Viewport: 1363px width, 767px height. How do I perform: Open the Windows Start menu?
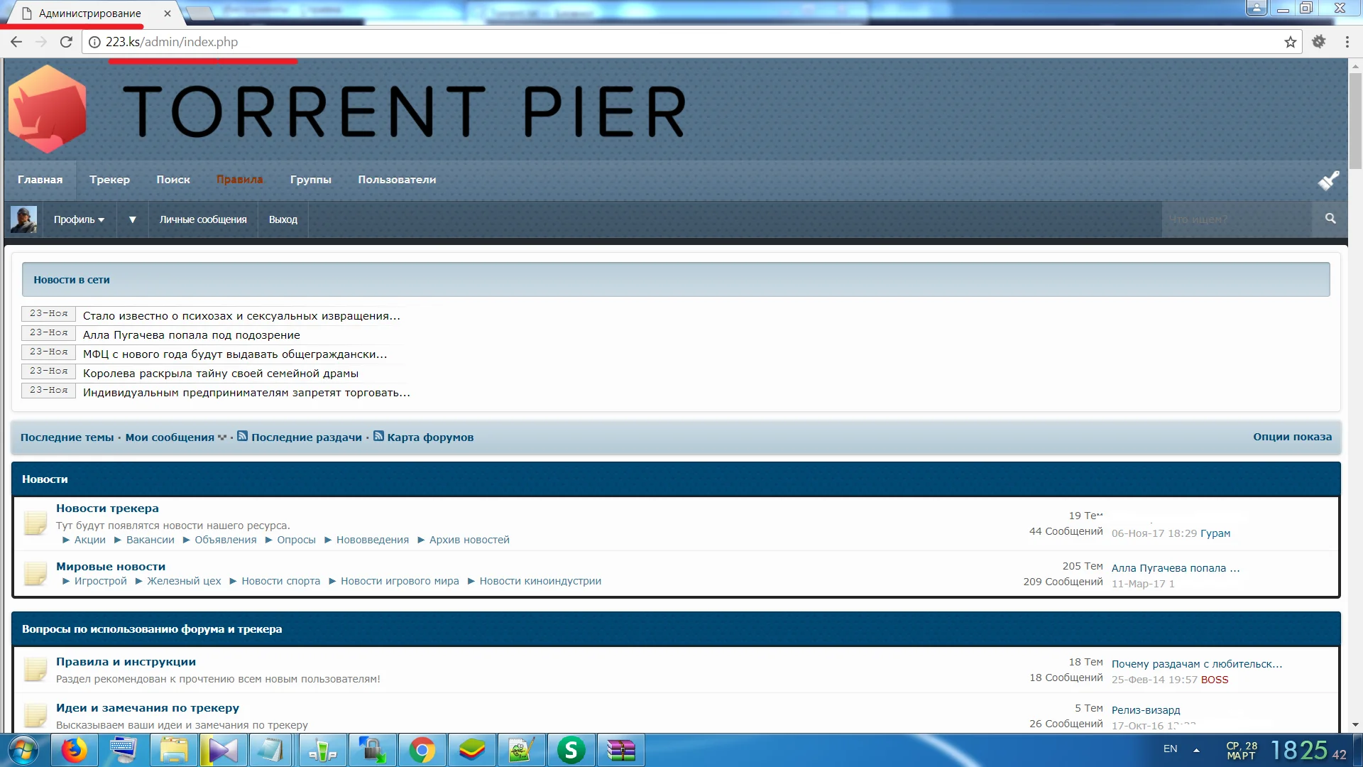pos(22,750)
